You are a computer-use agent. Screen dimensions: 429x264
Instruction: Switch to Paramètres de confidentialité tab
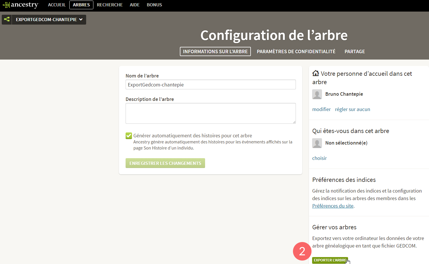click(296, 51)
